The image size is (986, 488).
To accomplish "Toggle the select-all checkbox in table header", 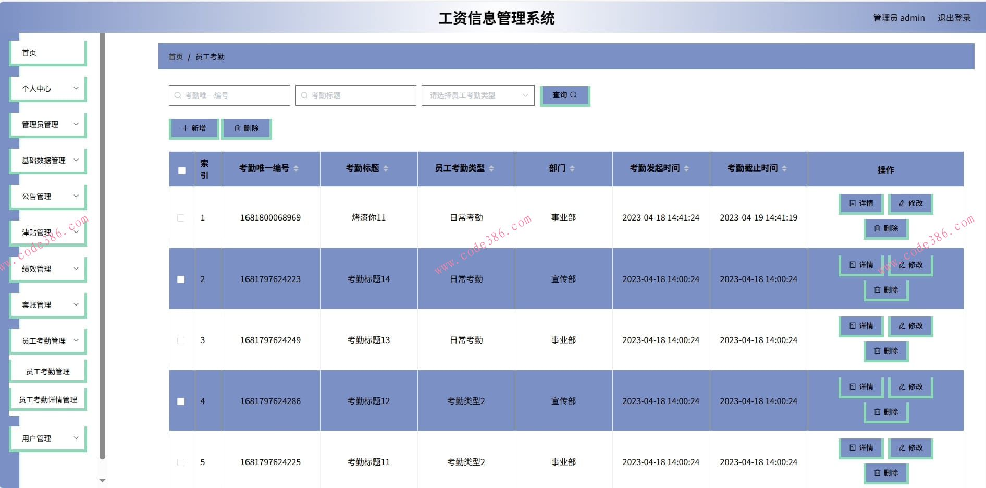I will click(181, 169).
